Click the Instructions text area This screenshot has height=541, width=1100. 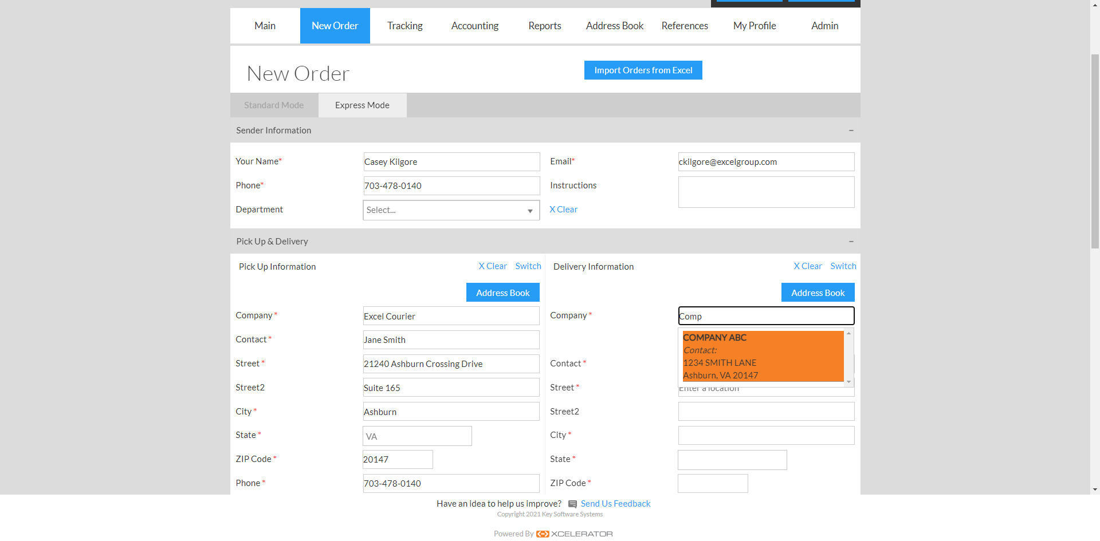[x=767, y=192]
